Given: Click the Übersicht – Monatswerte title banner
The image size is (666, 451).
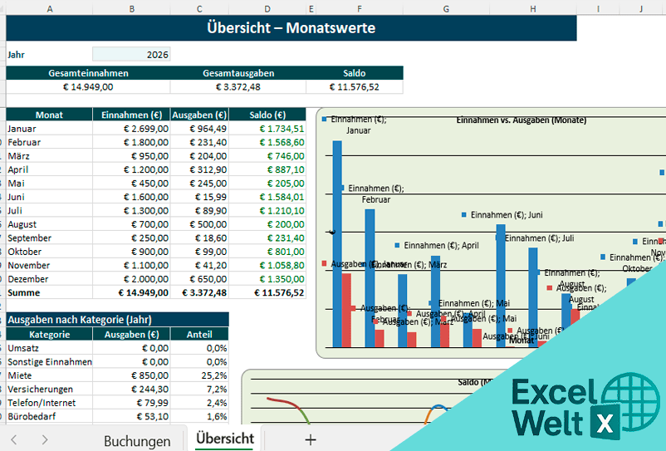Looking at the screenshot, I should 291,28.
